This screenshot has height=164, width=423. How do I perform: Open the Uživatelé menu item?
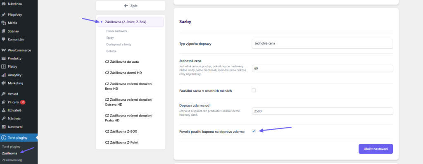click(x=19, y=110)
